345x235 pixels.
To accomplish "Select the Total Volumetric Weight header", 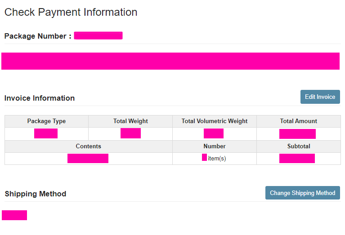I will tap(215, 121).
